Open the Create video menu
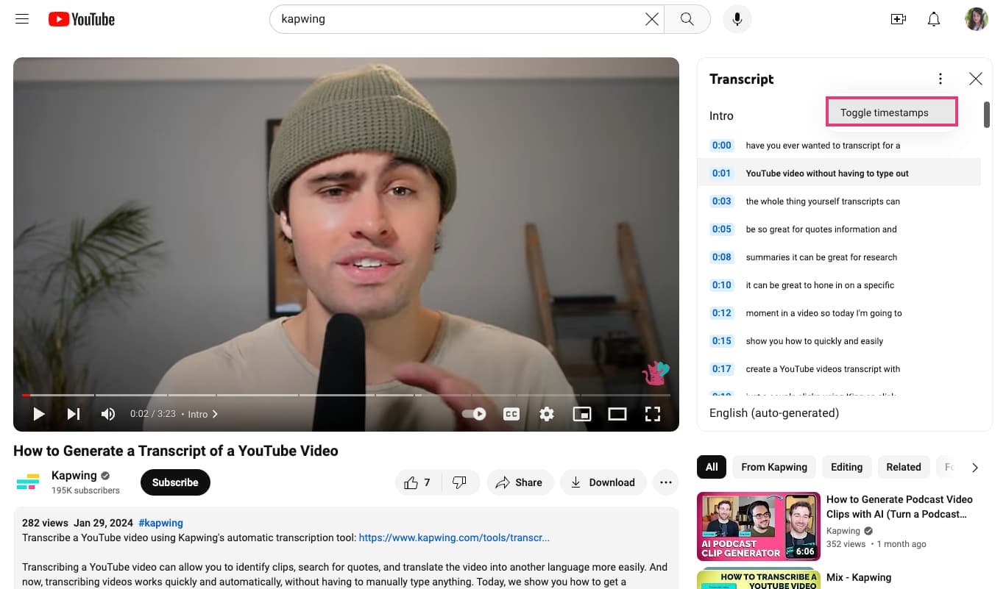The height and width of the screenshot is (589, 1006). click(898, 19)
